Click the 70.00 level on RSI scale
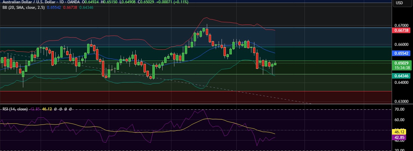Viewport: 413px width, 151px height. pos(401,109)
